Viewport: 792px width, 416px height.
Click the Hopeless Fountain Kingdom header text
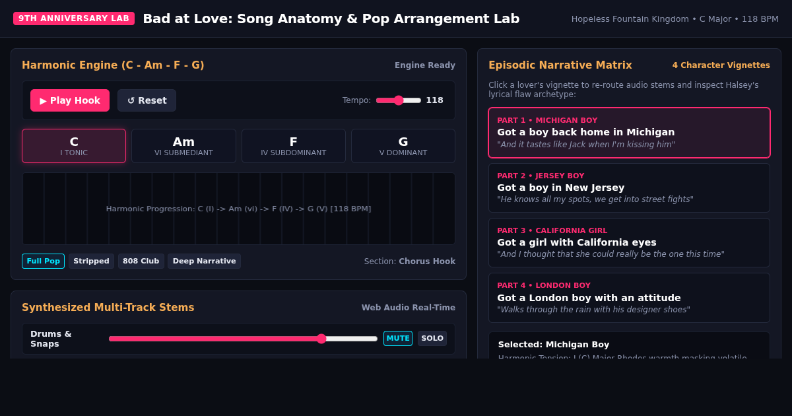(x=675, y=19)
